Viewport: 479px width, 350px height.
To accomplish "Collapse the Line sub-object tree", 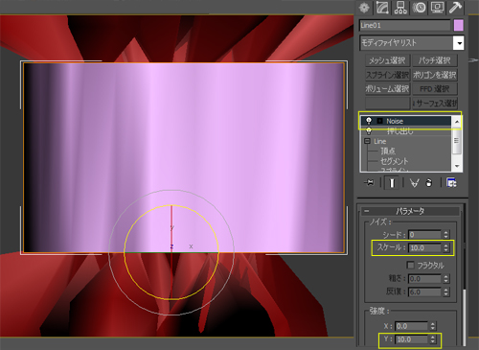I will coord(367,141).
